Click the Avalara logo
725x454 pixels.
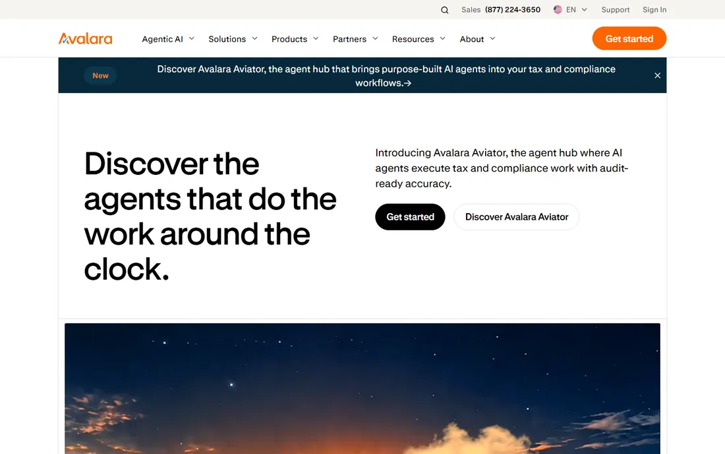85,38
